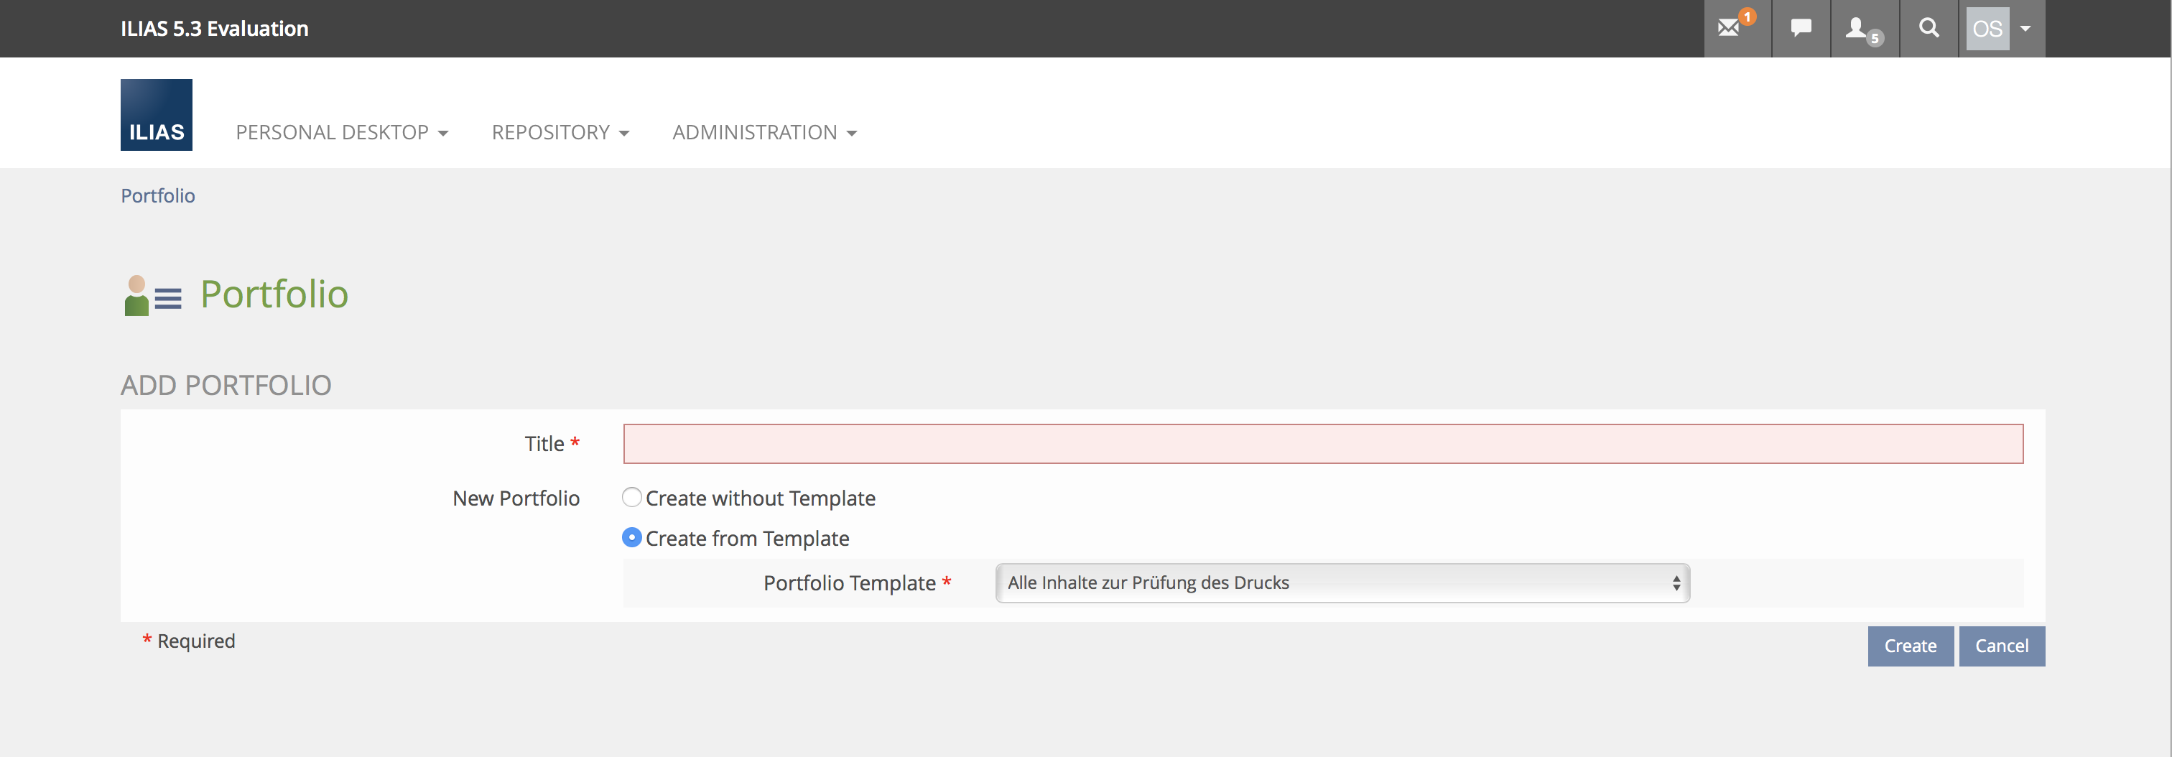Select Create without Template option
This screenshot has height=757, width=2172.
631,497
